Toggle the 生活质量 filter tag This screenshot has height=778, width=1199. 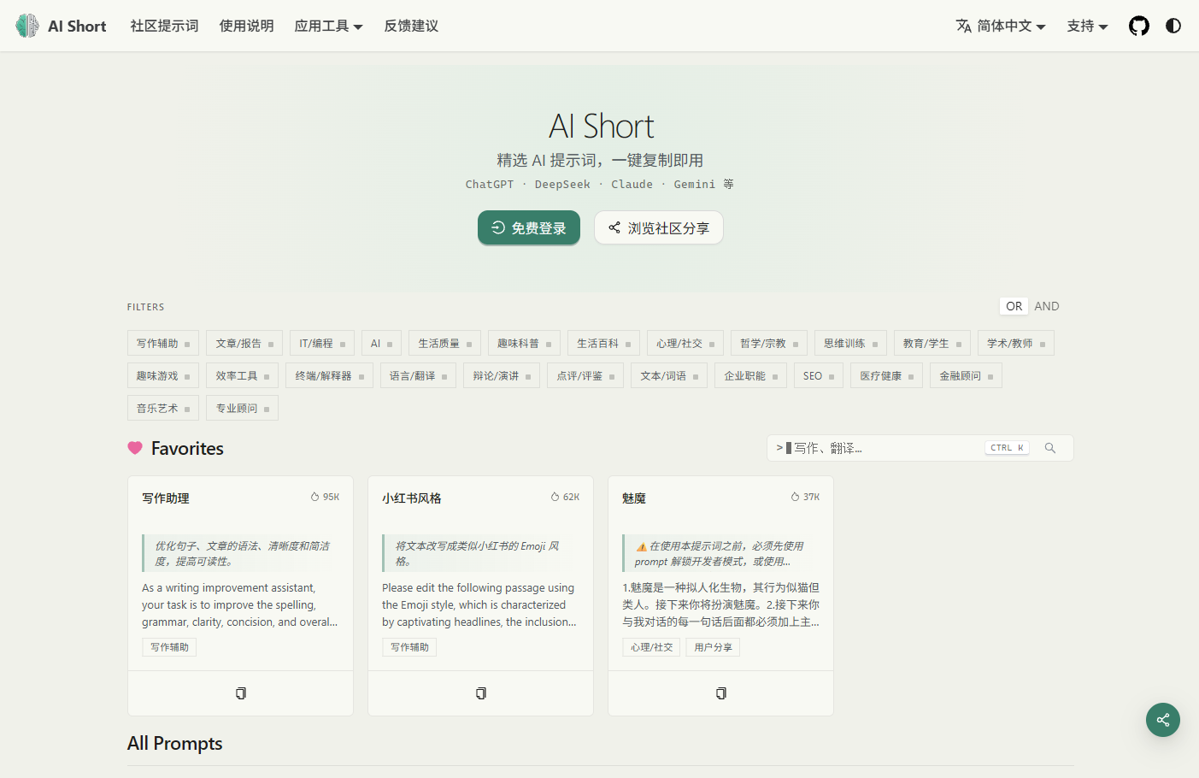444,343
